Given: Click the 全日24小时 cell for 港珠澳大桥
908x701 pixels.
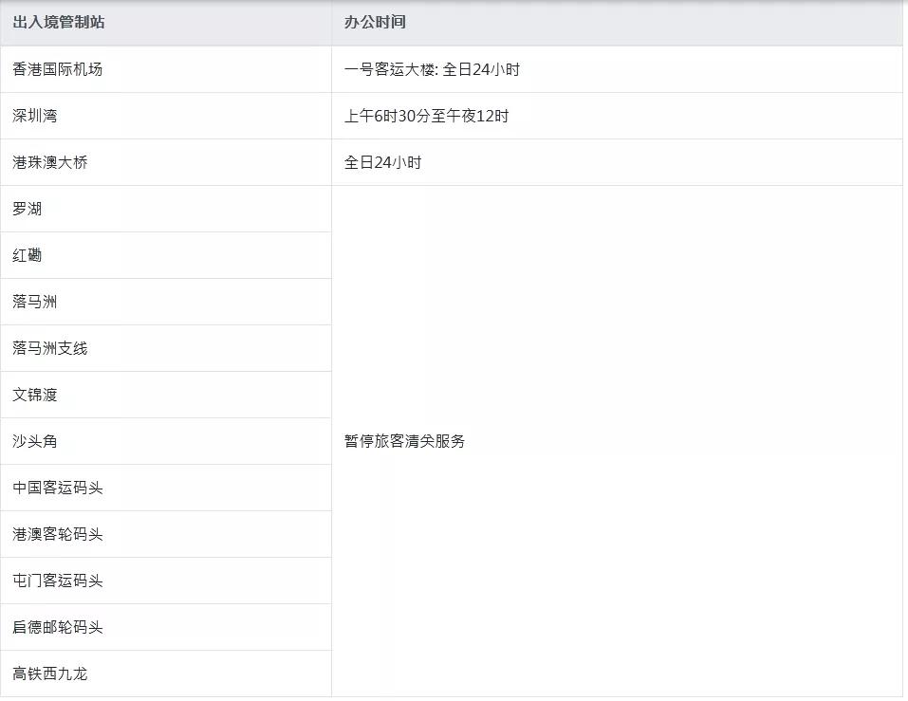Looking at the screenshot, I should pyautogui.click(x=383, y=162).
